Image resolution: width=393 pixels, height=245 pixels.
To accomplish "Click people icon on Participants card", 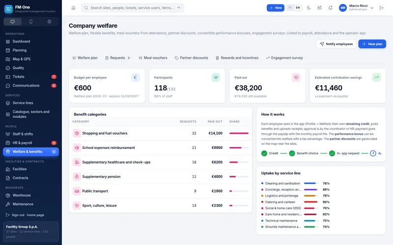I will pyautogui.click(x=216, y=77).
